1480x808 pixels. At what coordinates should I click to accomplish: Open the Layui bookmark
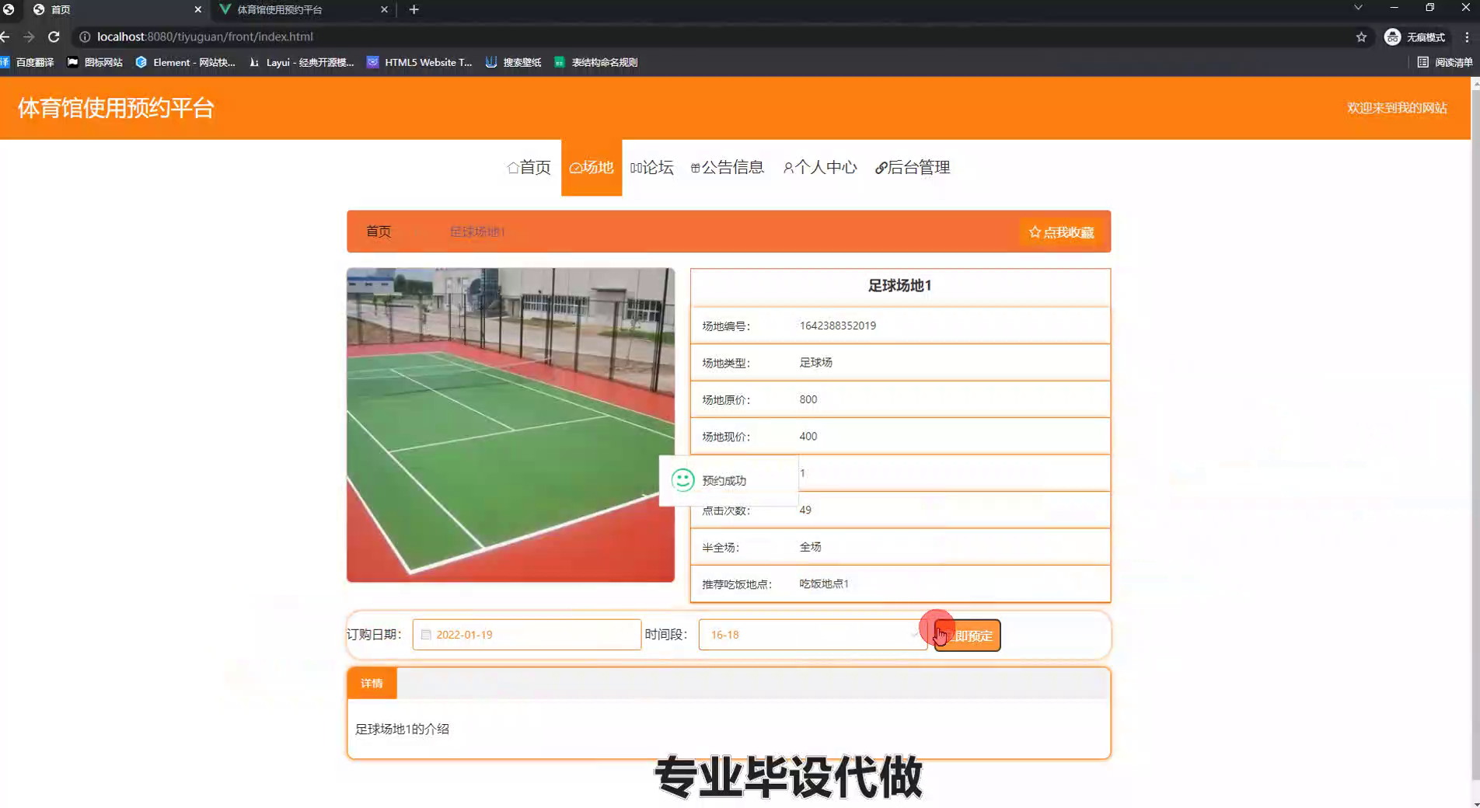(301, 62)
